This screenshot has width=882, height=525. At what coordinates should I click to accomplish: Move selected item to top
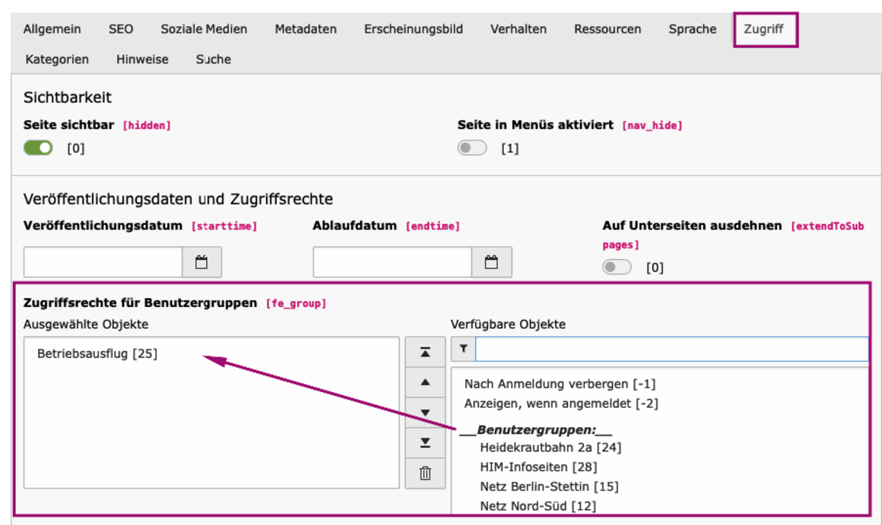[425, 352]
